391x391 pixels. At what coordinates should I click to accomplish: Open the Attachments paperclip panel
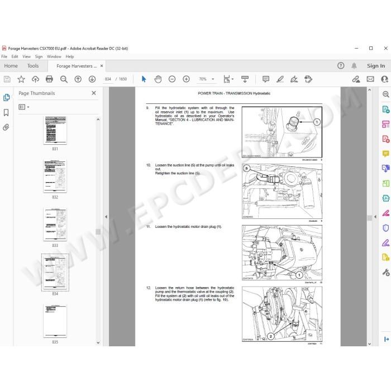(6, 127)
